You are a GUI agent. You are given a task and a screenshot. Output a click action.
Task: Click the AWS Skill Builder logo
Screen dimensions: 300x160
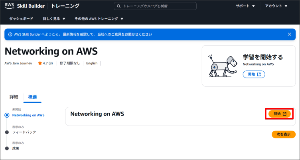pos(25,6)
